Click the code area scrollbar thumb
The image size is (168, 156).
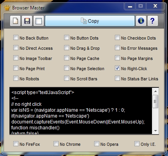coord(155,102)
